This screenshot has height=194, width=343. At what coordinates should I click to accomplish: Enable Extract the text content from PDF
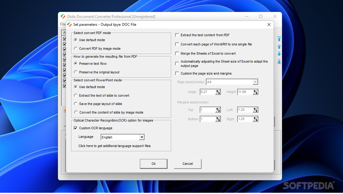coord(177,35)
